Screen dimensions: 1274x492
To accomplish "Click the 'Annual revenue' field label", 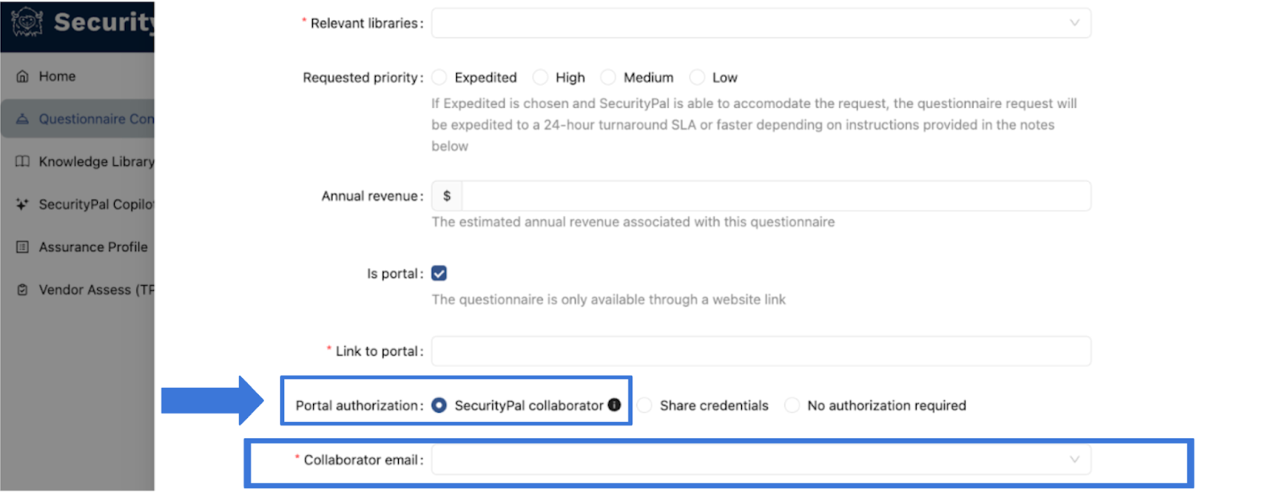I will pyautogui.click(x=372, y=196).
